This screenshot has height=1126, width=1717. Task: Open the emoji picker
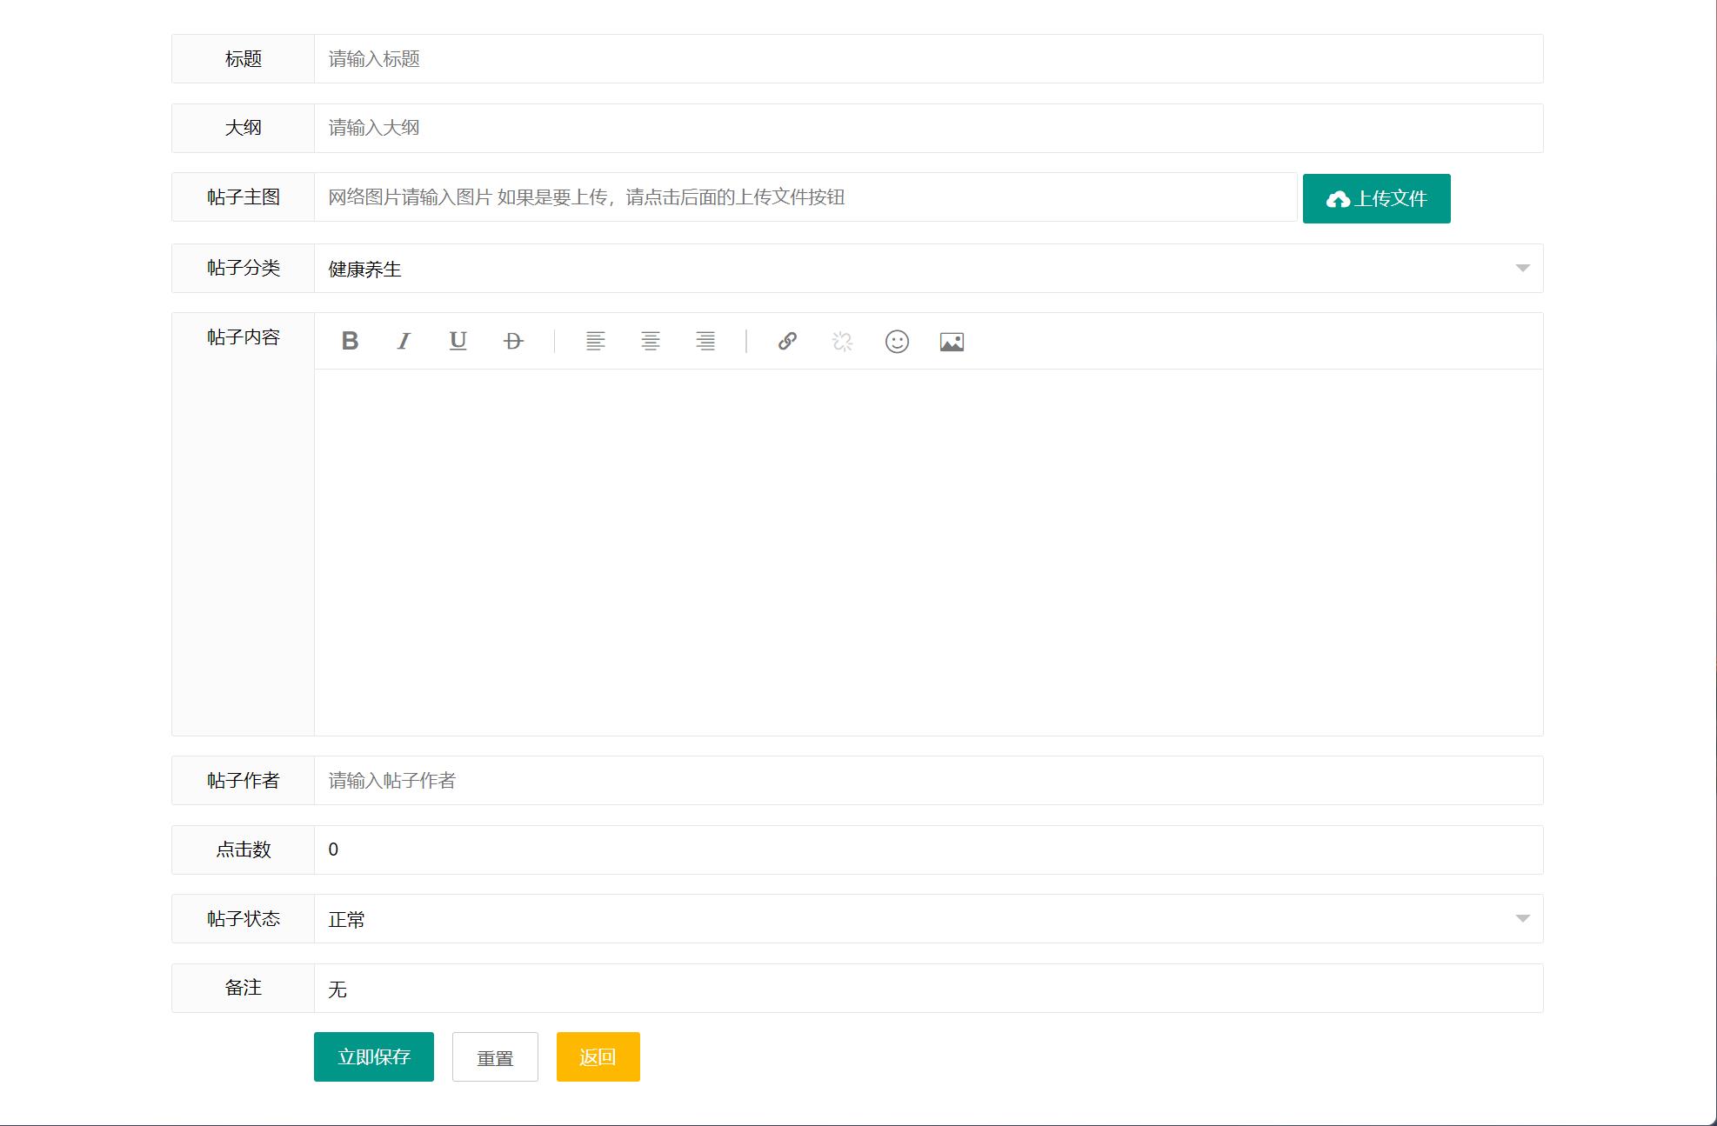896,341
